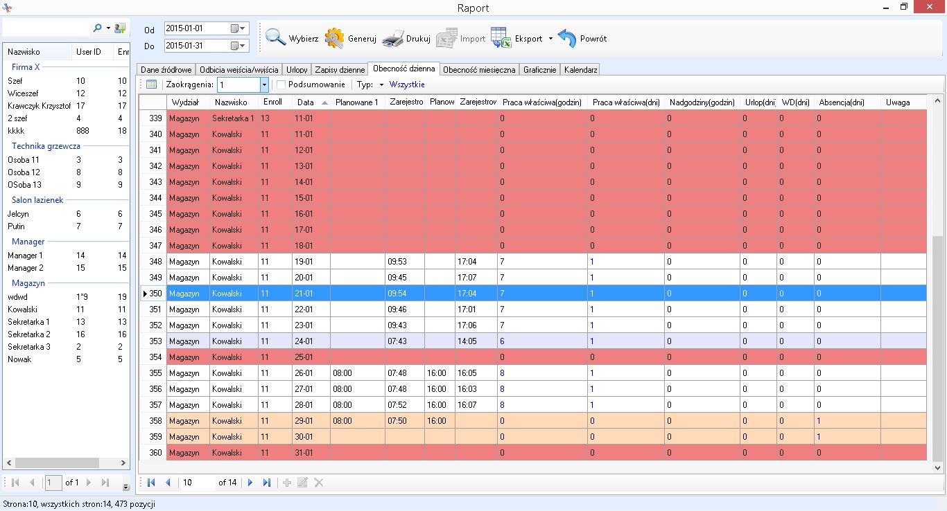Click the Wybierz magnifier icon
The image size is (947, 511).
(276, 38)
